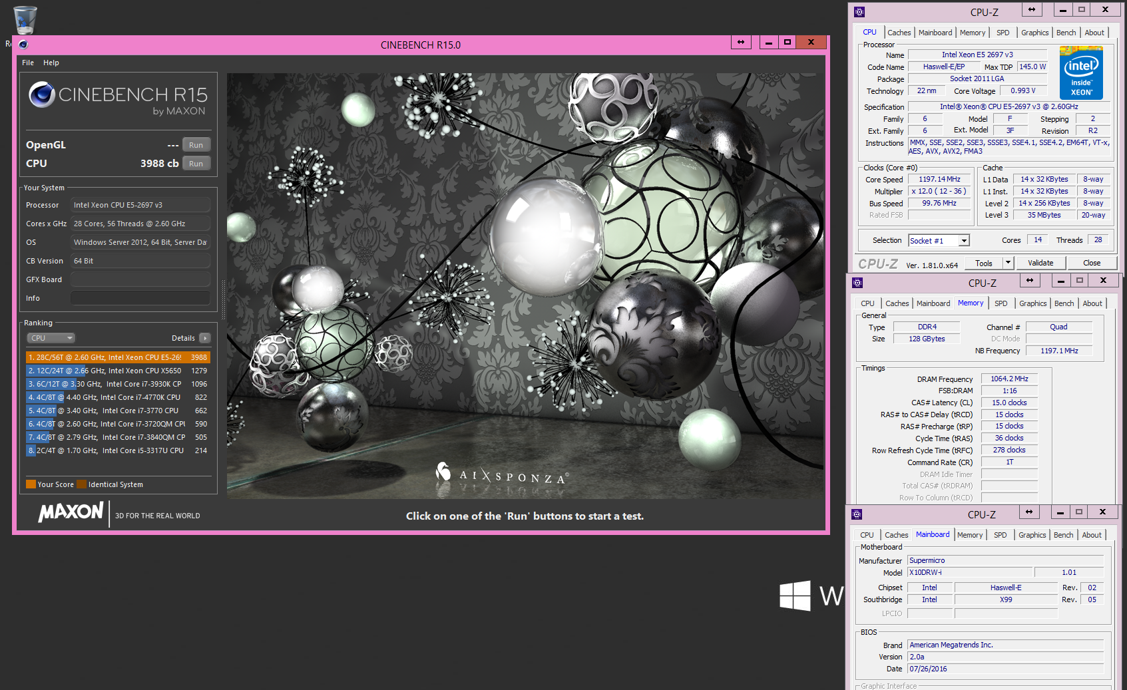1127x690 pixels.
Task: Open Memory tab in top CPU-Z window
Action: tap(973, 33)
